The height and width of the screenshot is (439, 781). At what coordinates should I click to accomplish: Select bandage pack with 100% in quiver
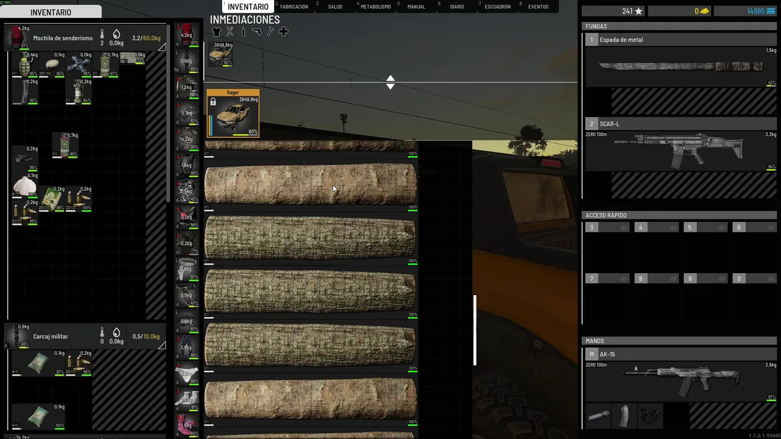point(38,415)
